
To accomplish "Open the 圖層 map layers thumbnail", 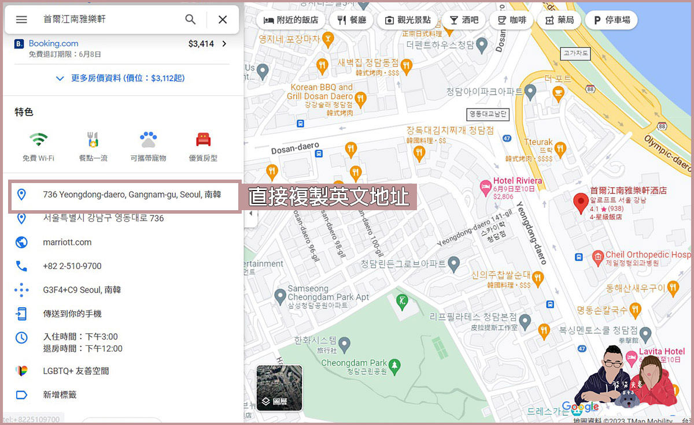I will tap(279, 387).
